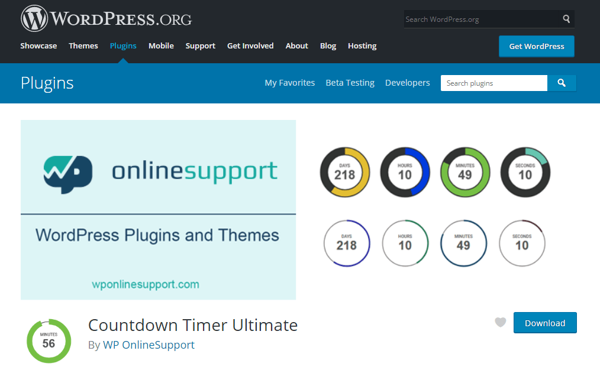Click the WordPress.org logo

(107, 18)
